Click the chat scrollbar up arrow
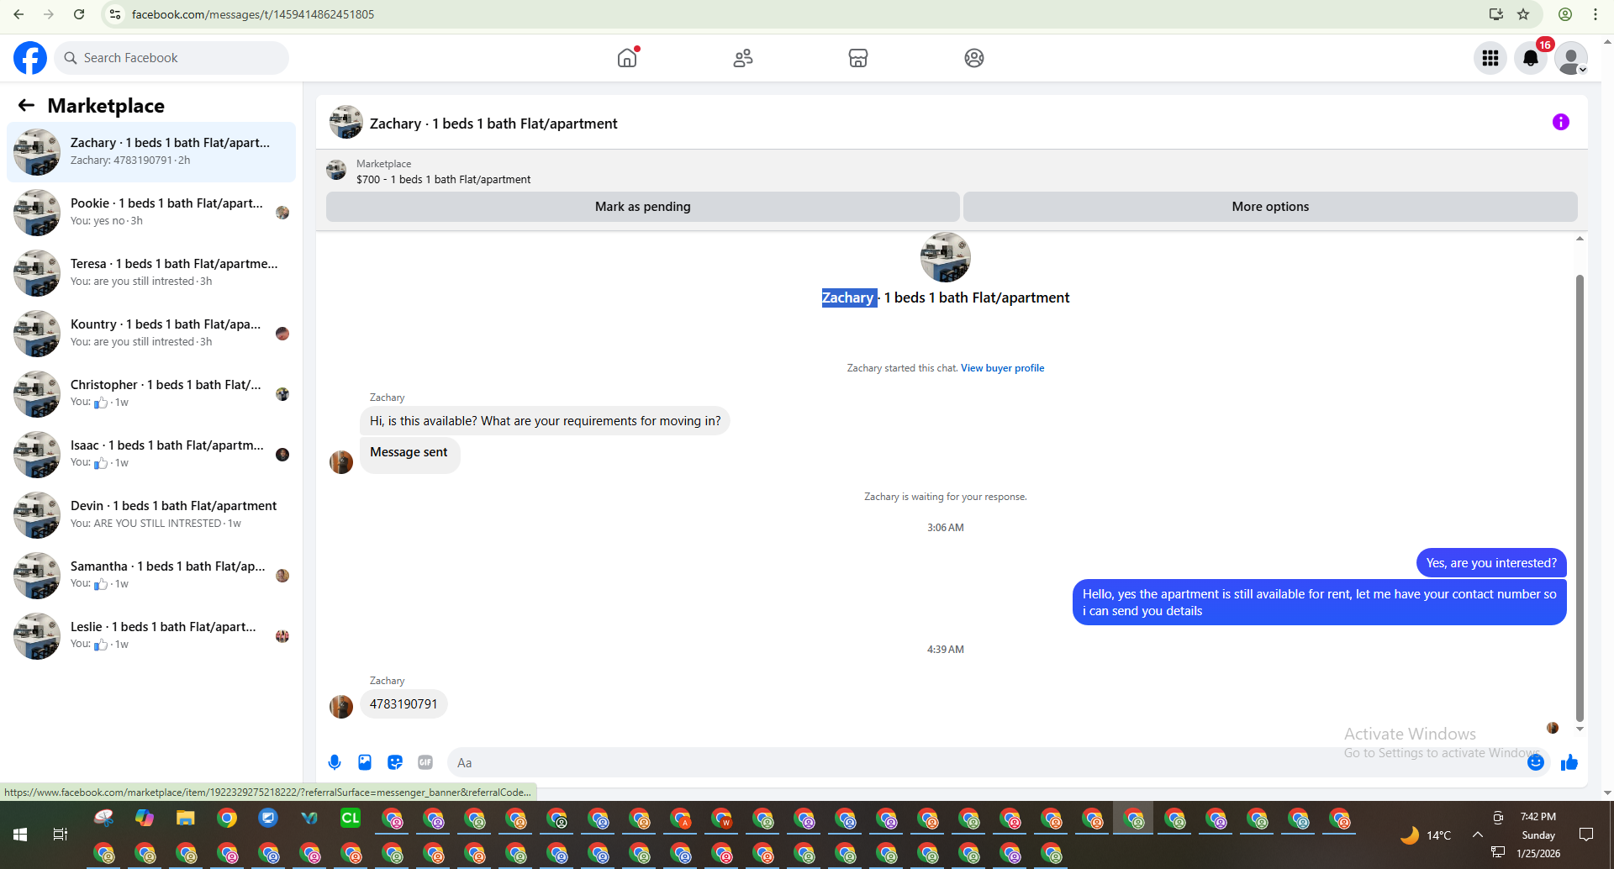The height and width of the screenshot is (869, 1614). (1580, 239)
